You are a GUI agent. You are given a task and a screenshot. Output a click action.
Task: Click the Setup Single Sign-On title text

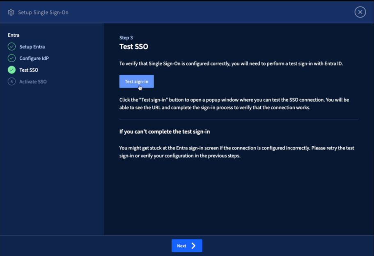point(43,12)
